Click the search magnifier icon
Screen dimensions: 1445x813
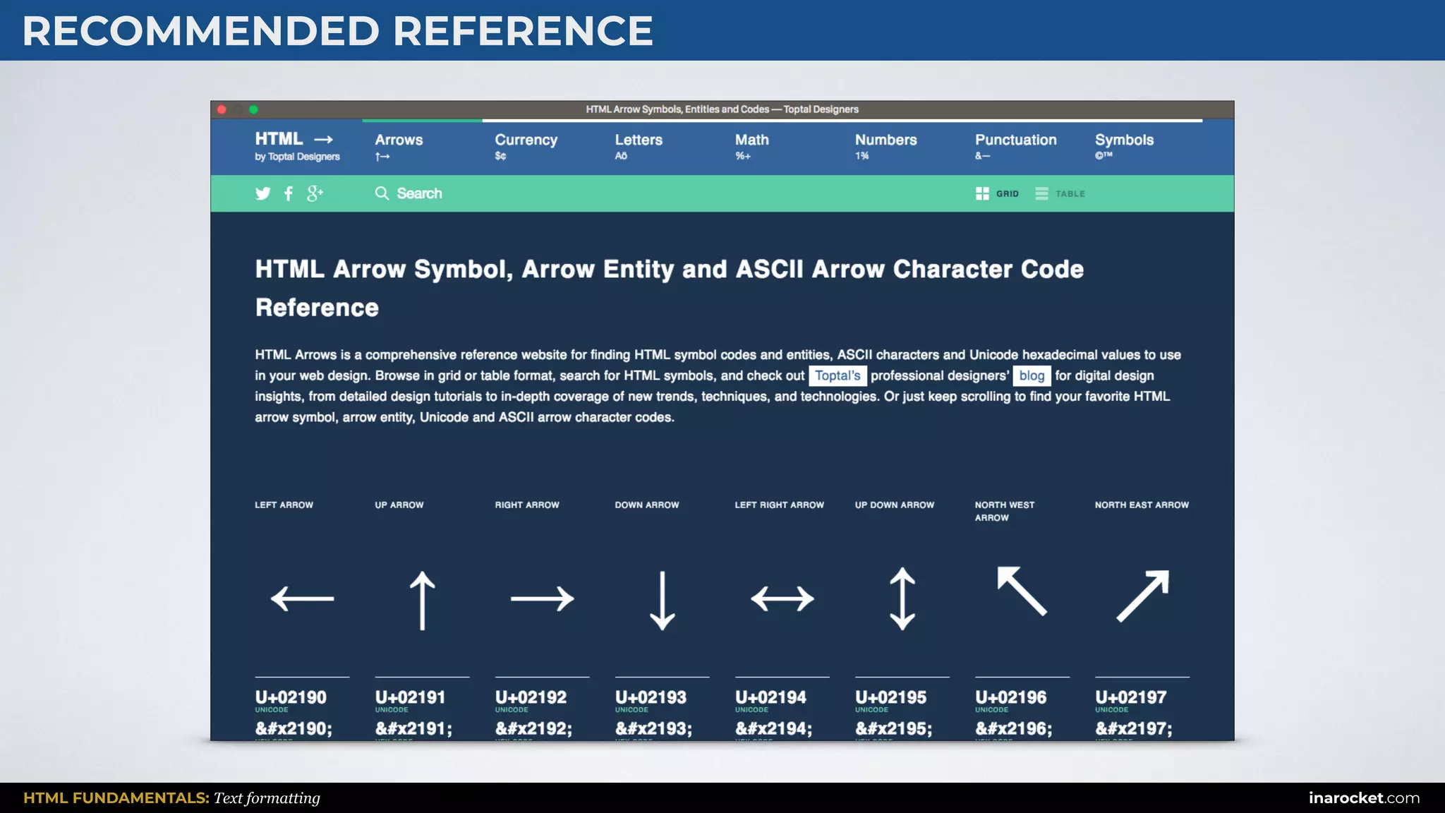382,193
